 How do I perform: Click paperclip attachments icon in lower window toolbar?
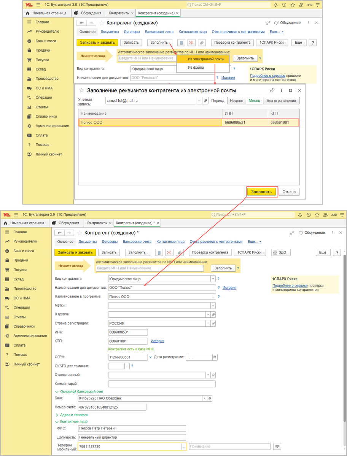(x=180, y=252)
